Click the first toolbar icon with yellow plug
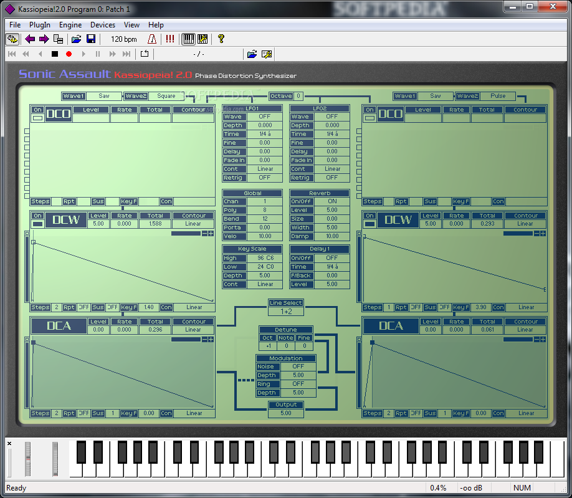The image size is (572, 498). 12,39
